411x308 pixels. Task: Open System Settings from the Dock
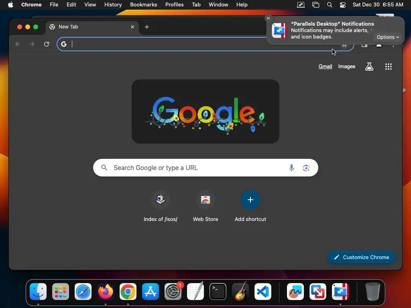(173, 292)
